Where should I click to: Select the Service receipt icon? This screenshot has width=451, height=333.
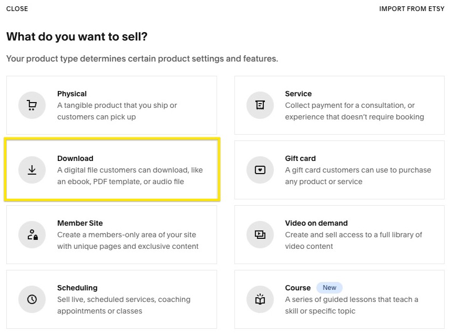260,105
